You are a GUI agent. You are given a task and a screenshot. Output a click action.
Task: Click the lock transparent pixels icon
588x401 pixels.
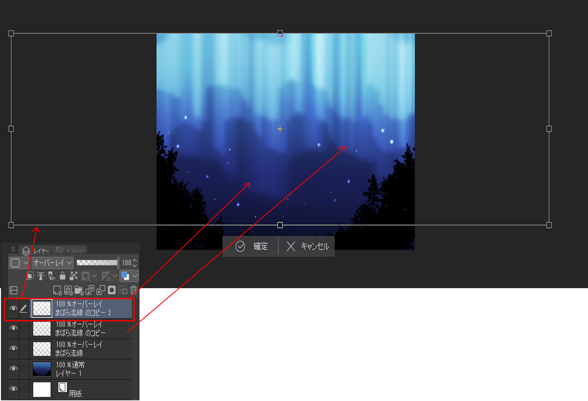[x=74, y=276]
